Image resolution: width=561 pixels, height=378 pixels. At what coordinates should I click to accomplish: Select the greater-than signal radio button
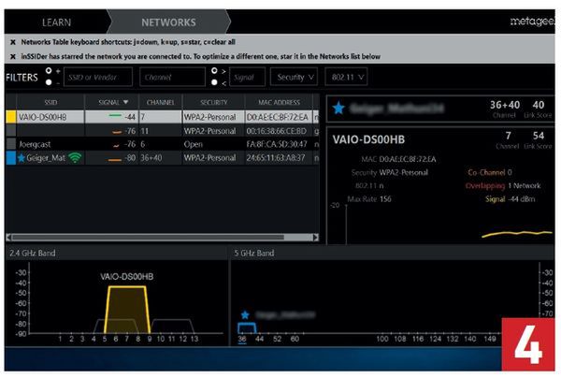[214, 70]
